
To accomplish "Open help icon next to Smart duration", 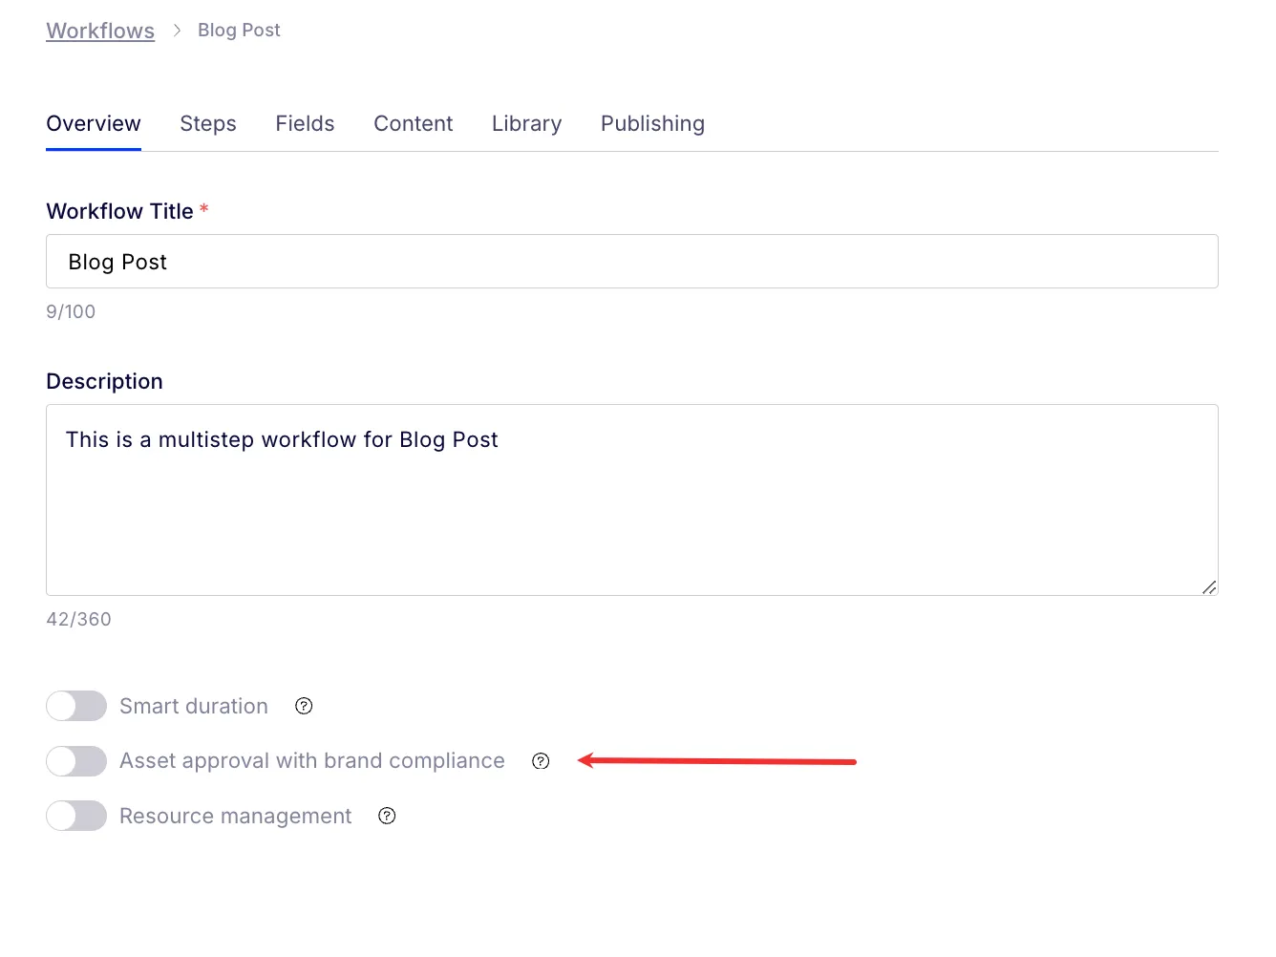I will tap(304, 706).
